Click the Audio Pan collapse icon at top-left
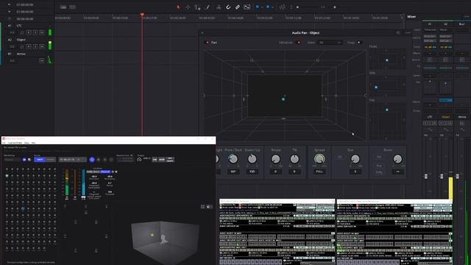Image resolution: width=471 pixels, height=265 pixels. coord(202,32)
